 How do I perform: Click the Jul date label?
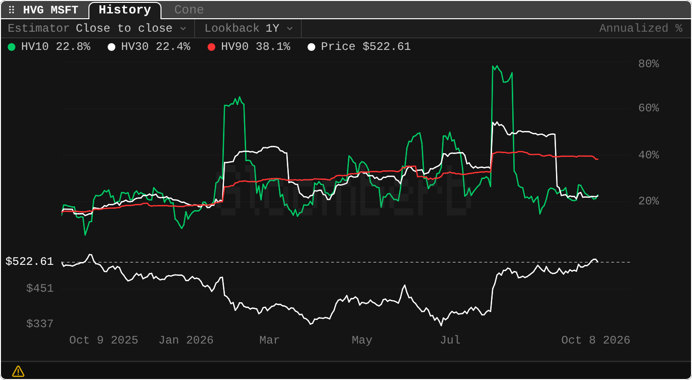point(450,341)
